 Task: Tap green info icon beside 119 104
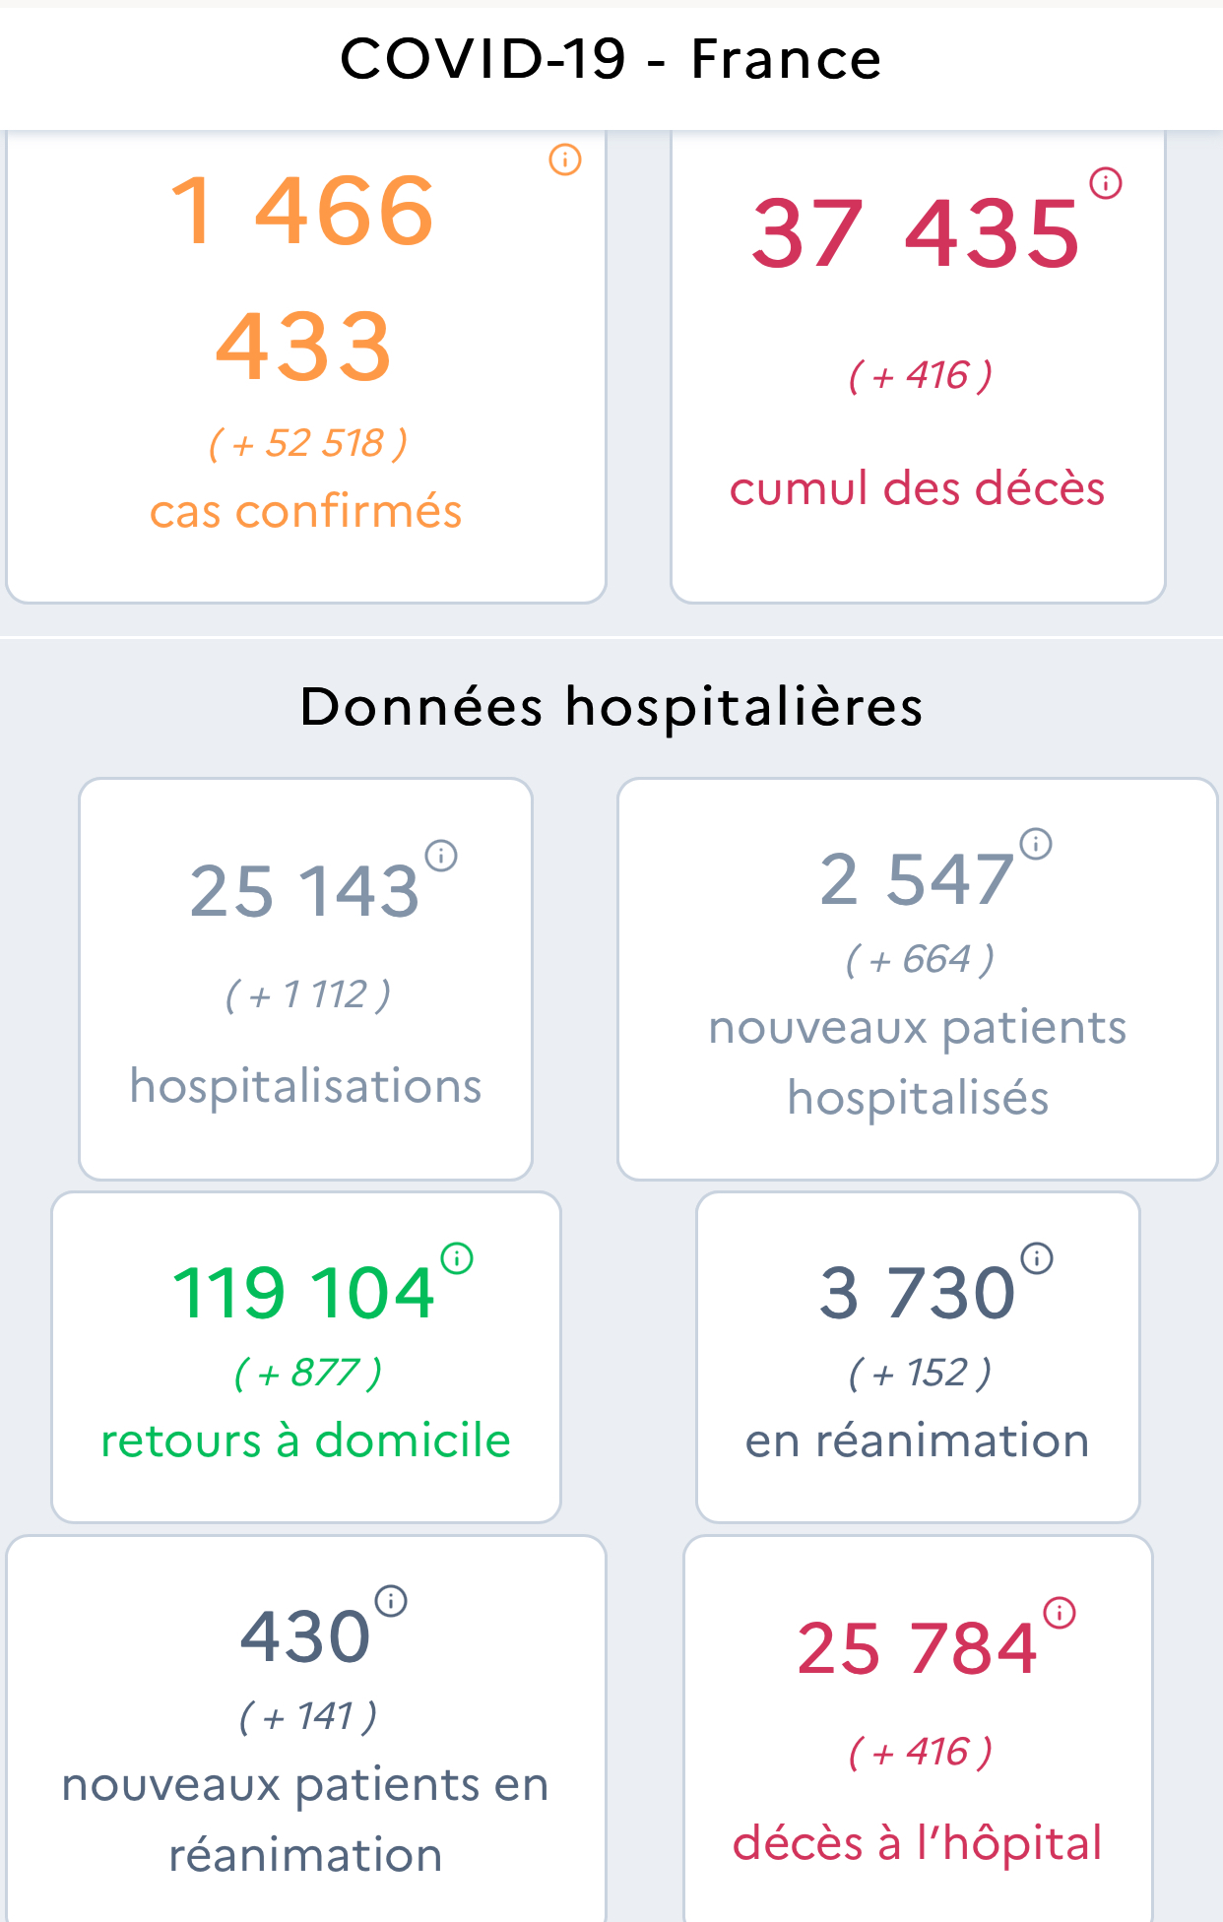pos(457,1258)
